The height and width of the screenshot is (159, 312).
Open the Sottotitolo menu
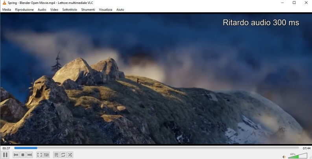(70, 9)
